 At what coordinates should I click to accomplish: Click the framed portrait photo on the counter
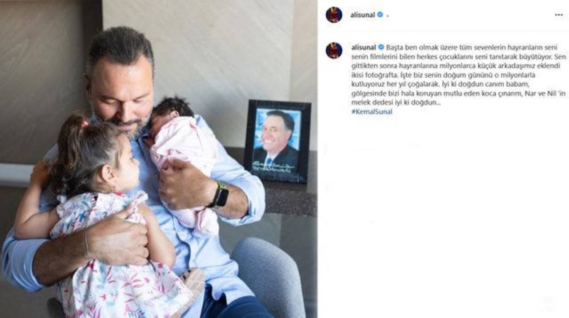pyautogui.click(x=277, y=141)
